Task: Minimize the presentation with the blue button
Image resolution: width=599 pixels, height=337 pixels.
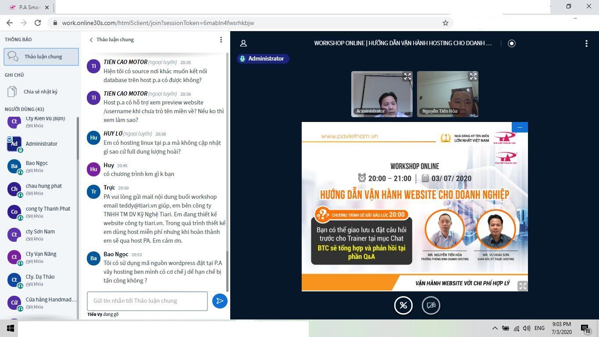Action: click(x=520, y=127)
